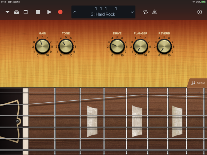This screenshot has width=207, height=155.
Task: Start playback with the Play button
Action: (49, 12)
